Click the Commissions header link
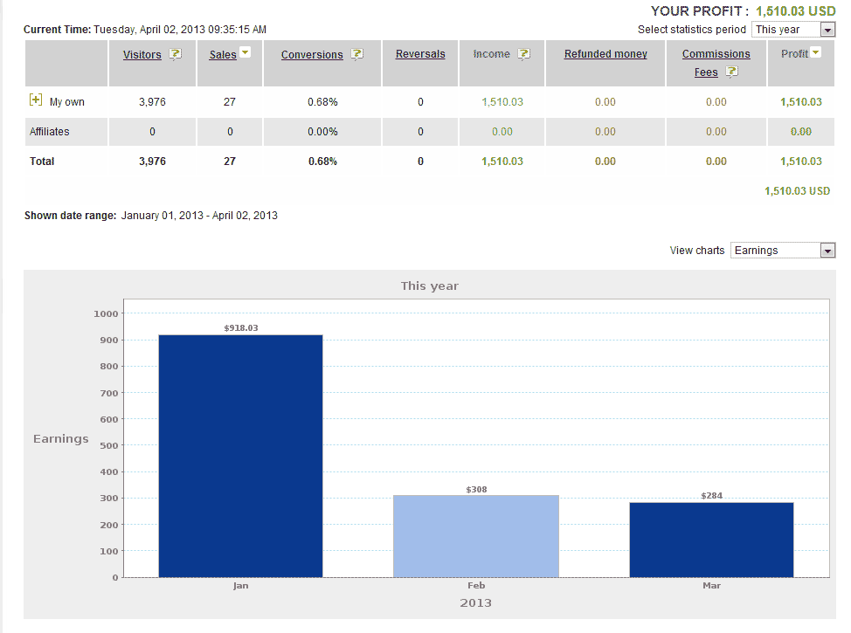 coord(716,54)
